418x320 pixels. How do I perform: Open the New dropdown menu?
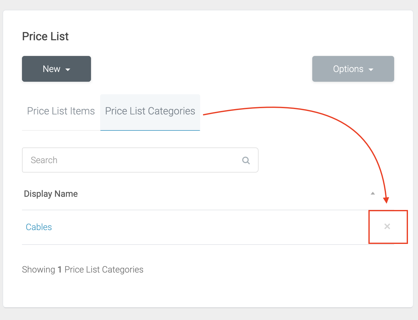[x=56, y=69]
